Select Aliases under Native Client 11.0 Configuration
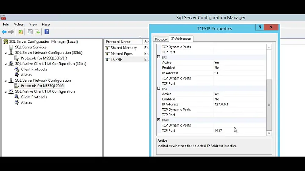The height and width of the screenshot is (171, 305). tap(26, 102)
